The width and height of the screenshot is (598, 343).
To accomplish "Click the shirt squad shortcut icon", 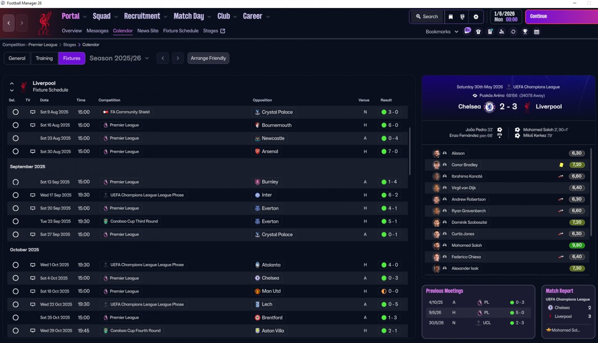I will (x=478, y=32).
